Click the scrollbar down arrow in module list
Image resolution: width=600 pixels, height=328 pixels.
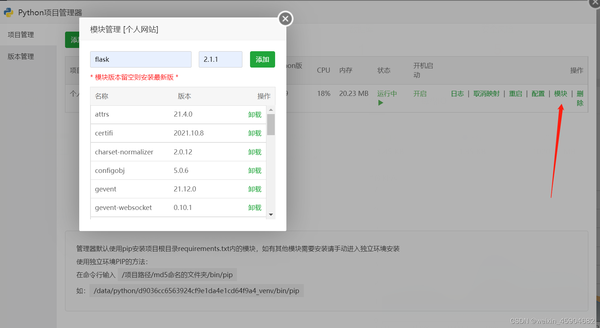coord(271,214)
